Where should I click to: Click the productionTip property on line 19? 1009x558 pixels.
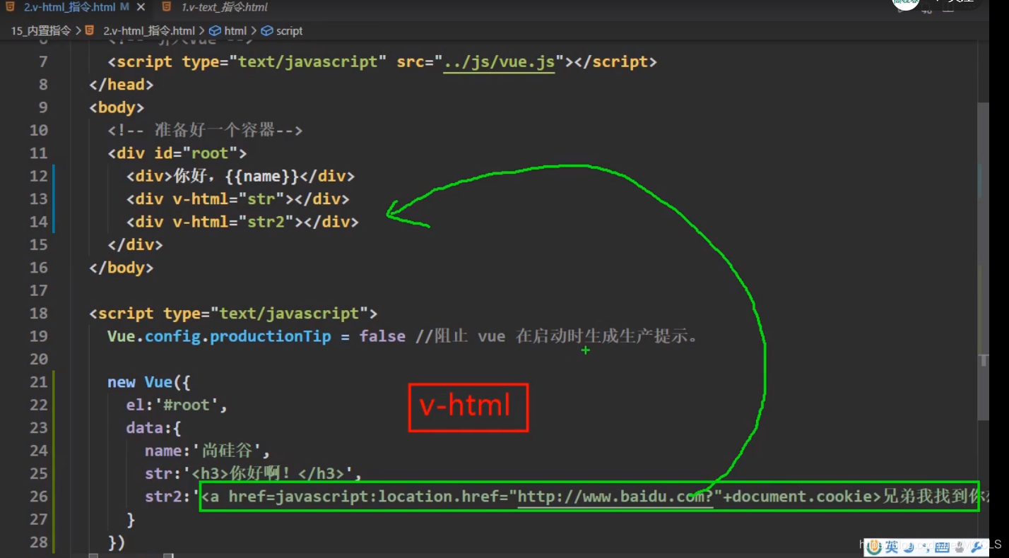pos(271,336)
